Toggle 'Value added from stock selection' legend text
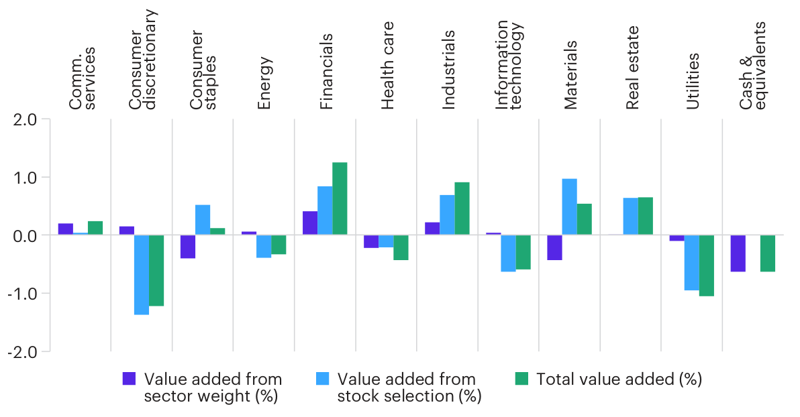Image resolution: width=800 pixels, height=417 pixels. 409,388
